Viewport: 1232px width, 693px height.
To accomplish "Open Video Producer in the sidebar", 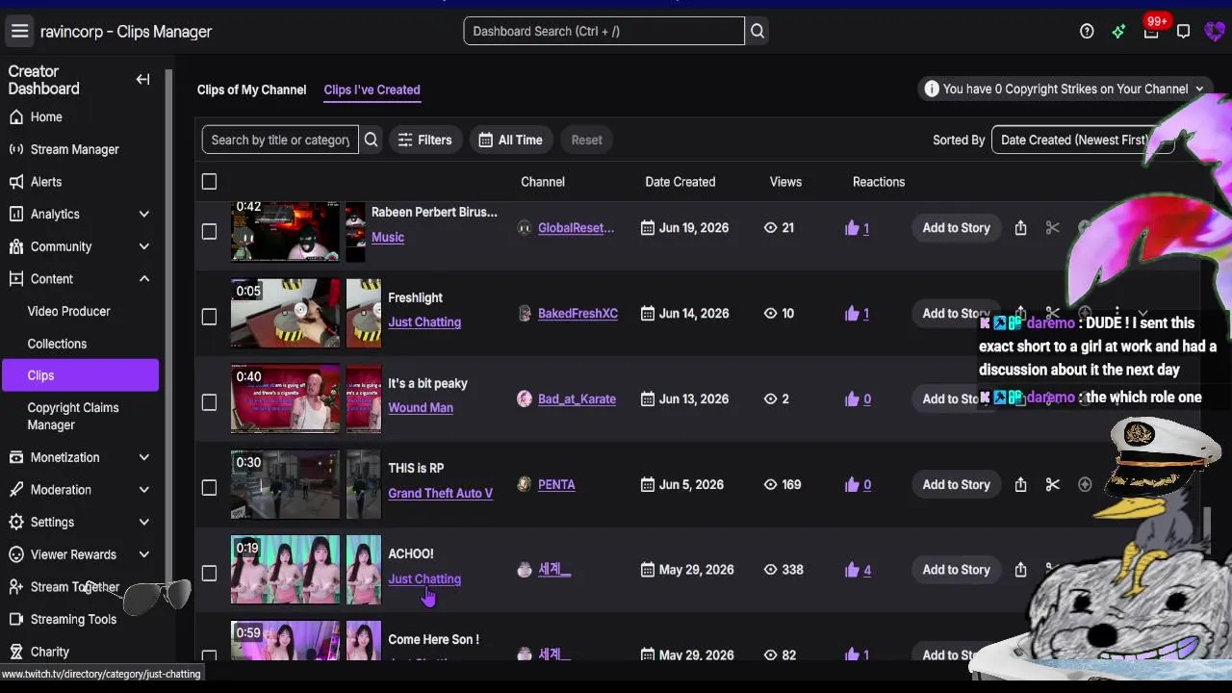I will (69, 312).
